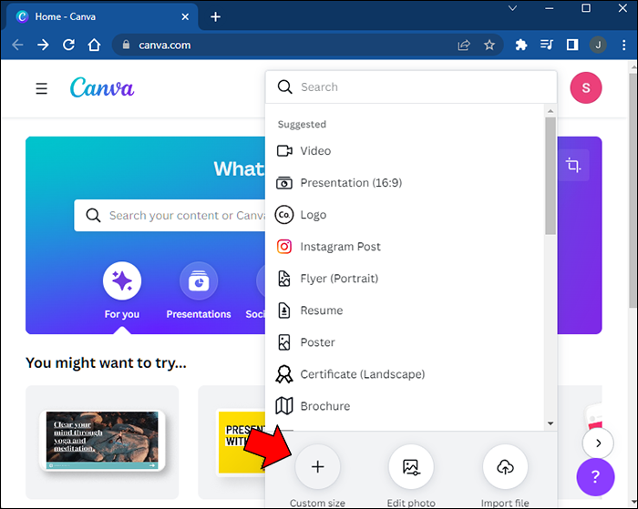This screenshot has width=638, height=509.
Task: Focus the Search field in the dropdown panel
Action: [x=411, y=87]
